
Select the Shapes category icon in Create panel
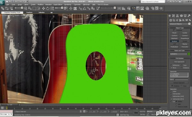click(174, 20)
